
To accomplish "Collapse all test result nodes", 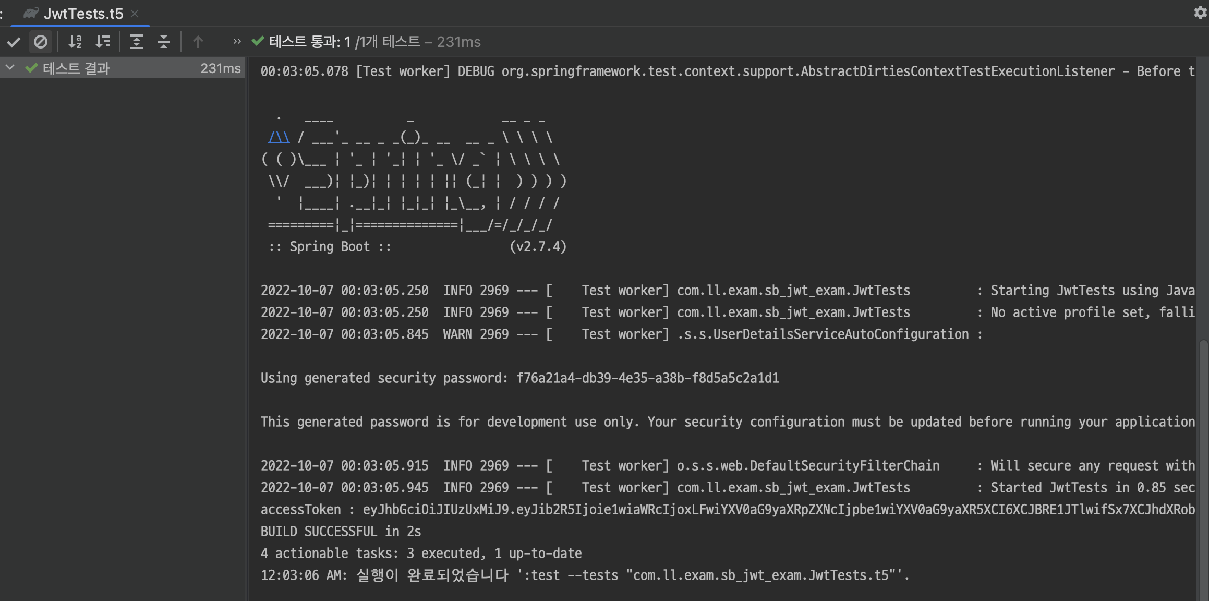I will [x=164, y=42].
